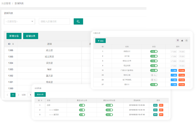The image size is (196, 123).
Task: Click the green edit button for category row 3
Action: tap(155, 115)
